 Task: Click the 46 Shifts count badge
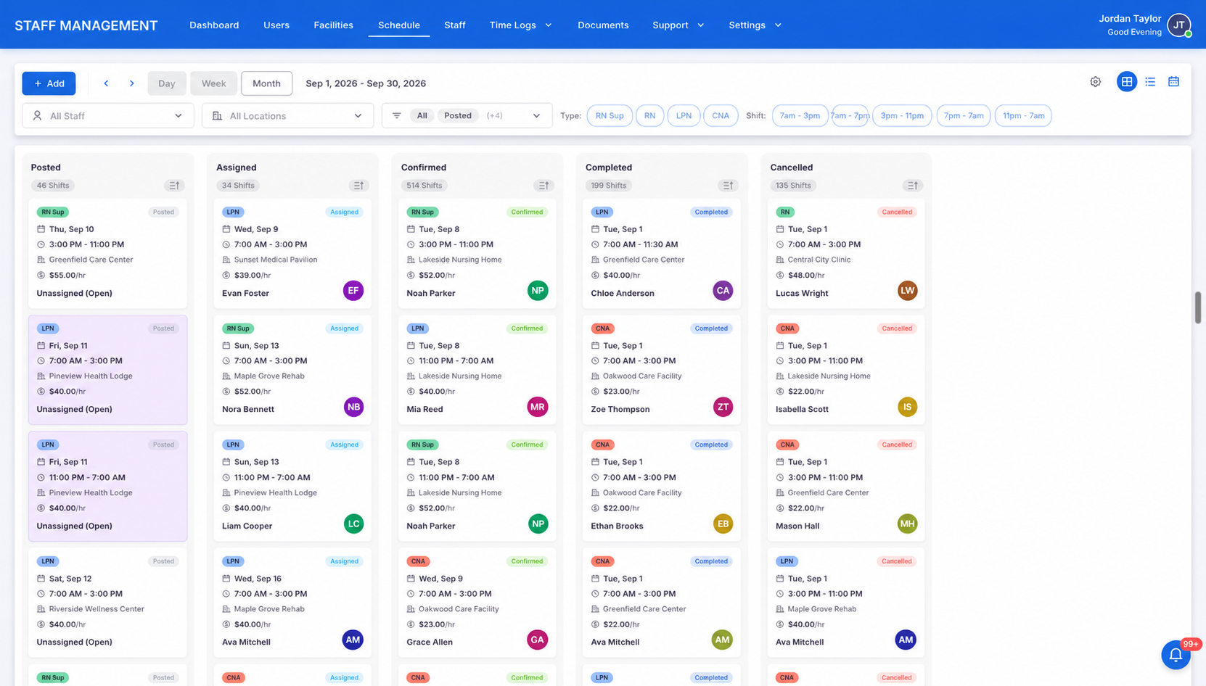[53, 186]
